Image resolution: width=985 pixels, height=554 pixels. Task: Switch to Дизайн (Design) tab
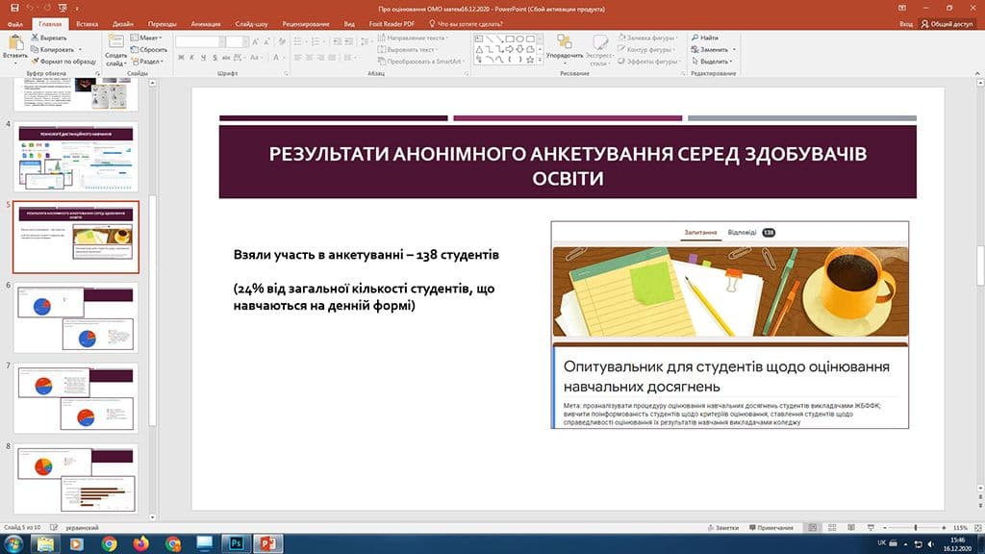tap(122, 24)
